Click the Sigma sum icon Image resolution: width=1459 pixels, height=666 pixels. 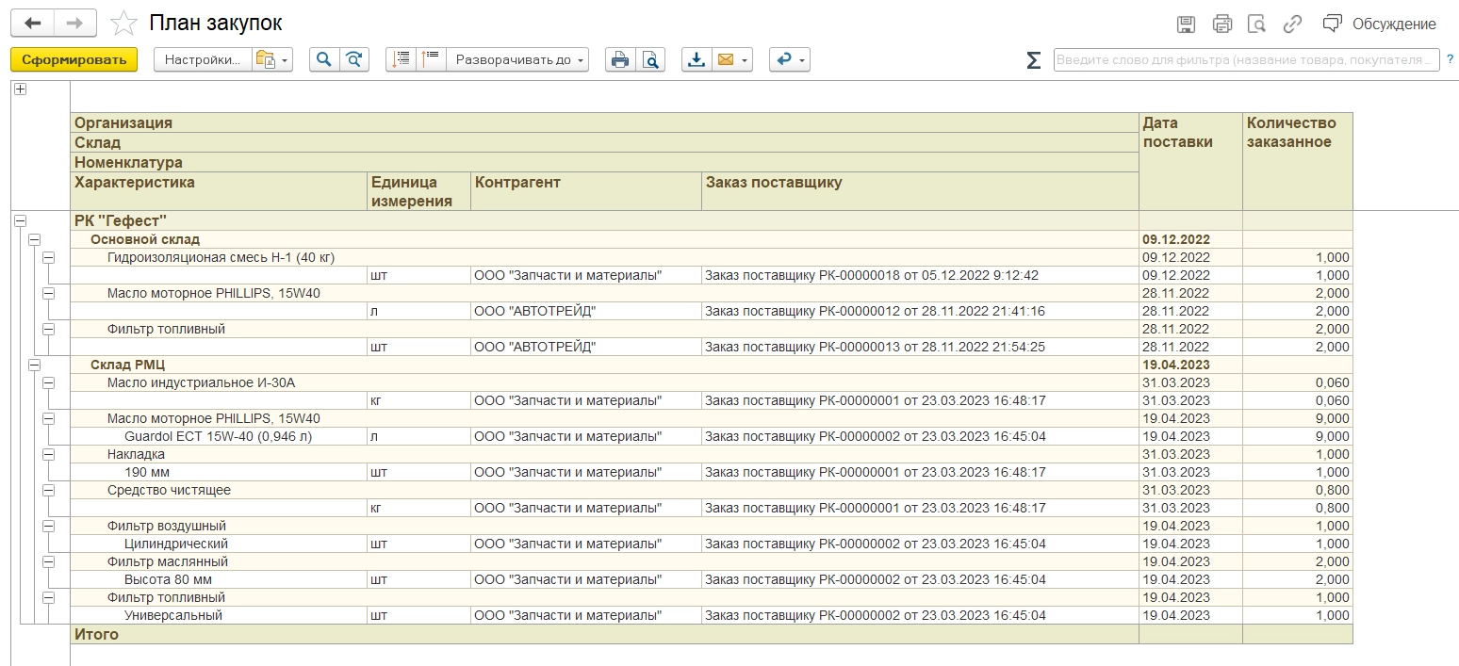pyautogui.click(x=1033, y=60)
